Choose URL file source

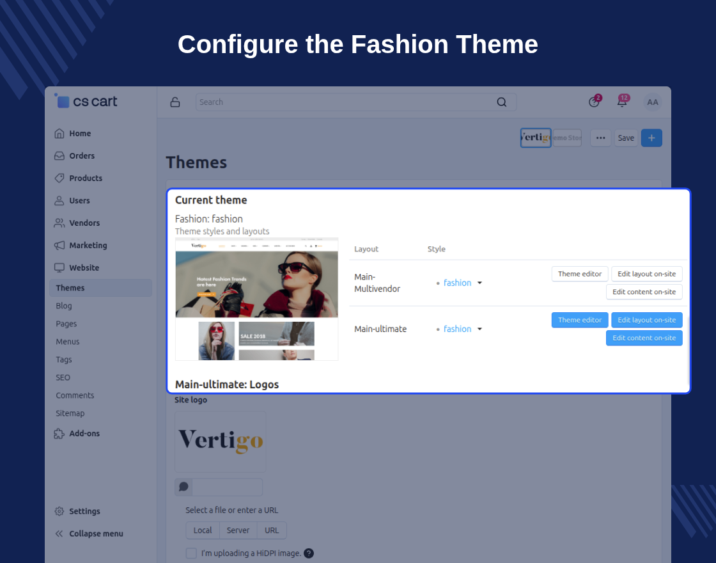tap(272, 530)
